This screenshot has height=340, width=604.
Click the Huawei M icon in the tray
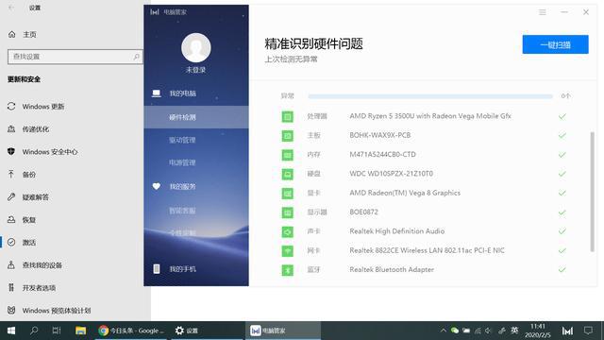coord(567,331)
